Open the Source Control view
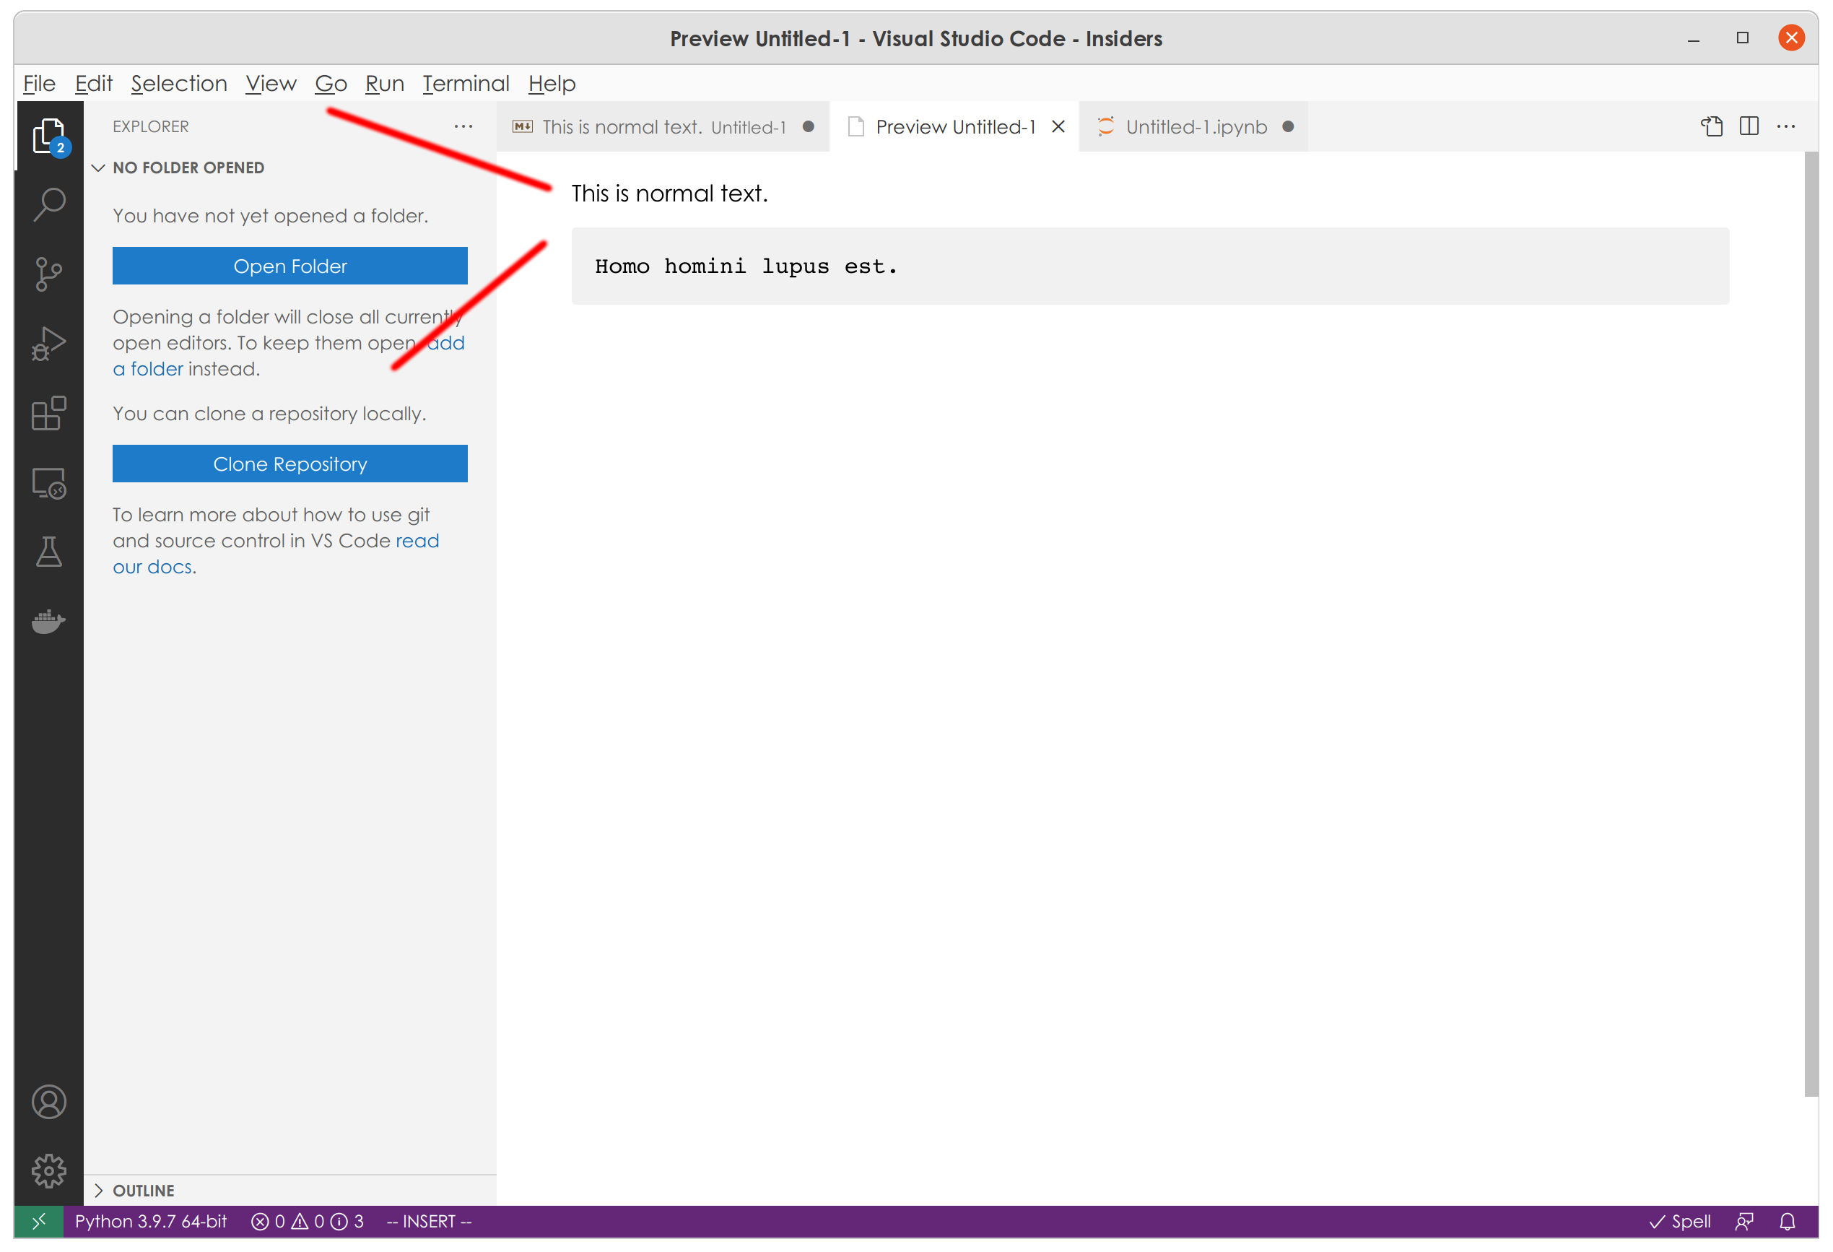 (x=48, y=274)
